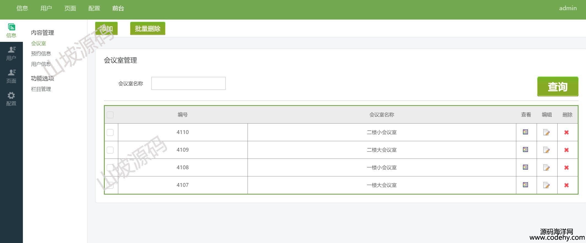Open the 信息 sidebar icon

coord(11,30)
